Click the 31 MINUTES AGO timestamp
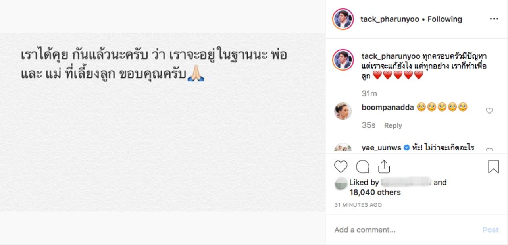The image size is (508, 245). [x=358, y=205]
